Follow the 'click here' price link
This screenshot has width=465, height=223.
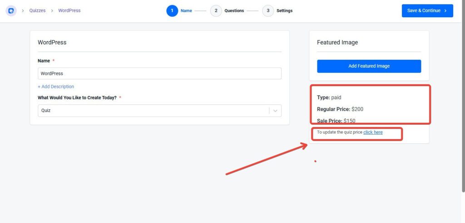point(373,132)
